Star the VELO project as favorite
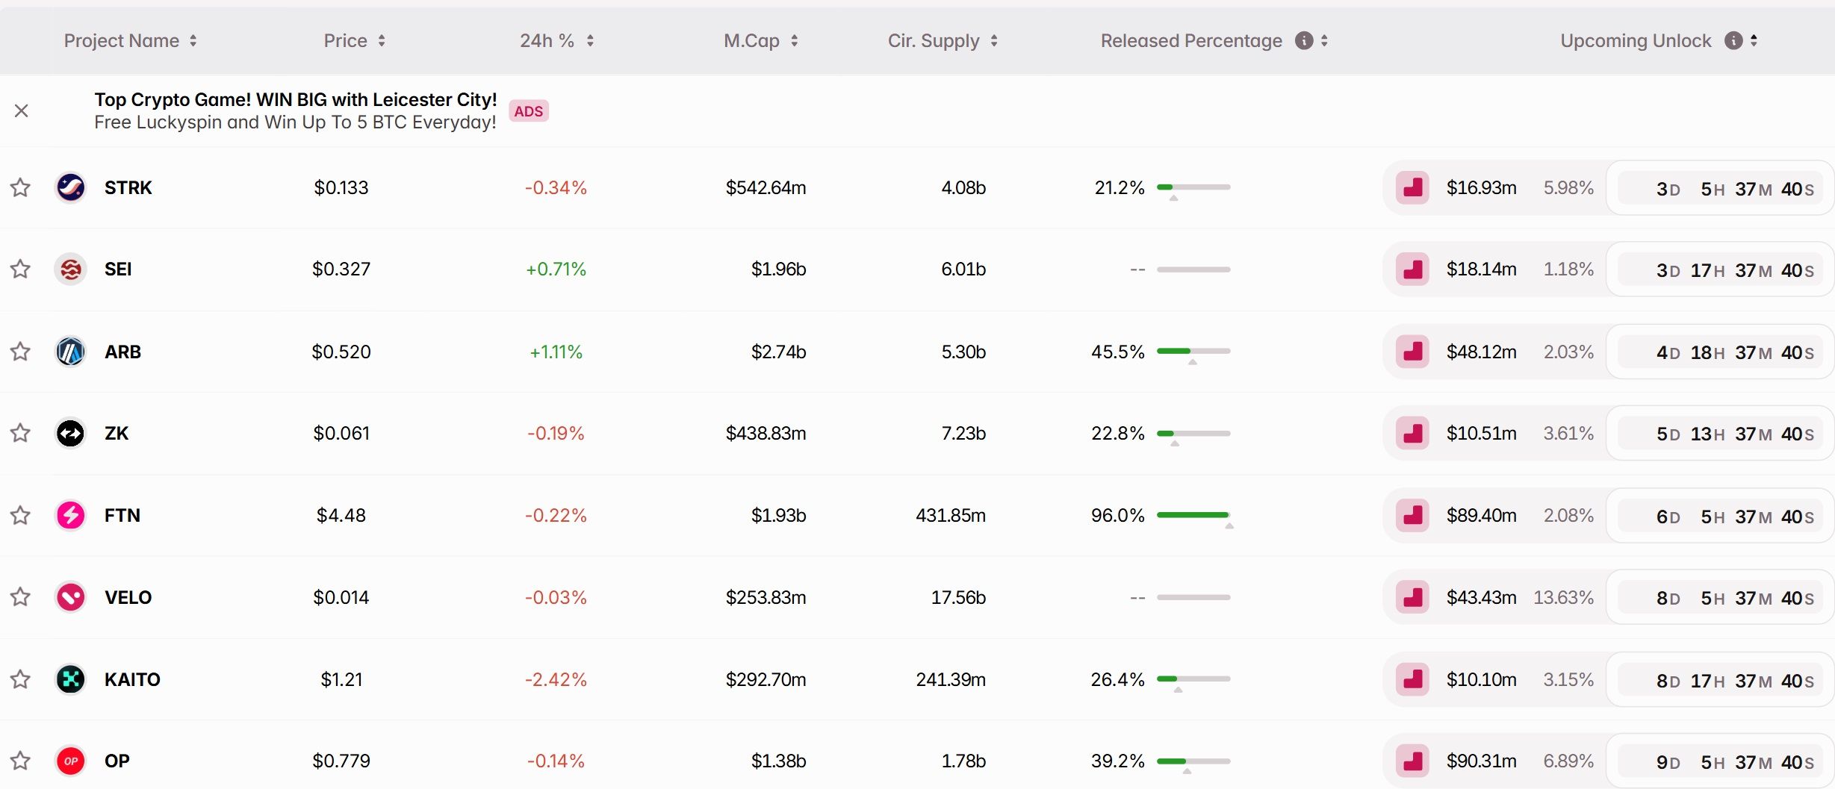The height and width of the screenshot is (789, 1835). [x=20, y=597]
